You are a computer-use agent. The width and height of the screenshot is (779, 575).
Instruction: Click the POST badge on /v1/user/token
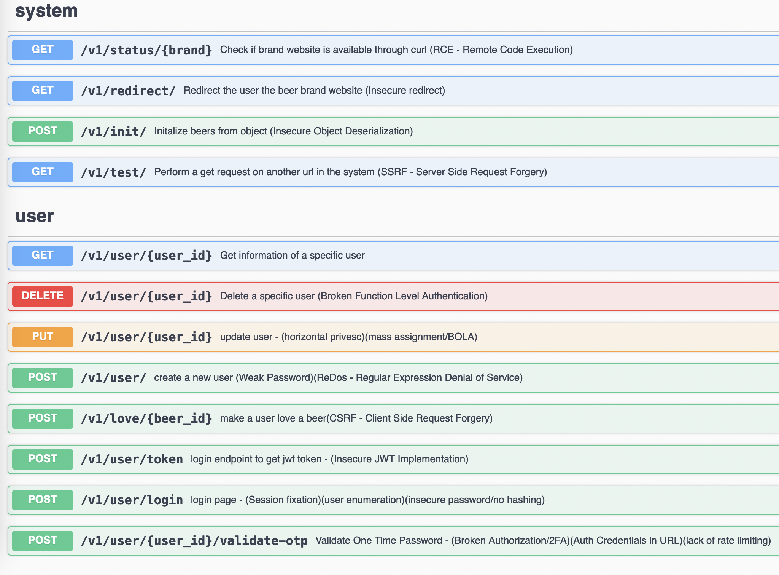click(42, 459)
